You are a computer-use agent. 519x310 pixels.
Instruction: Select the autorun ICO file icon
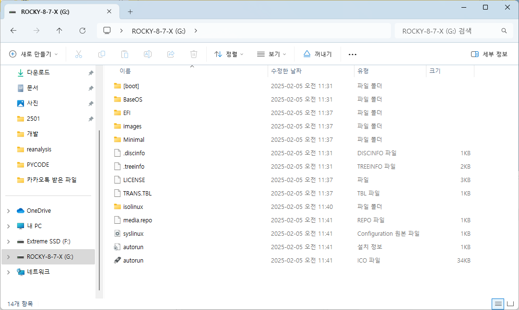tap(117, 261)
